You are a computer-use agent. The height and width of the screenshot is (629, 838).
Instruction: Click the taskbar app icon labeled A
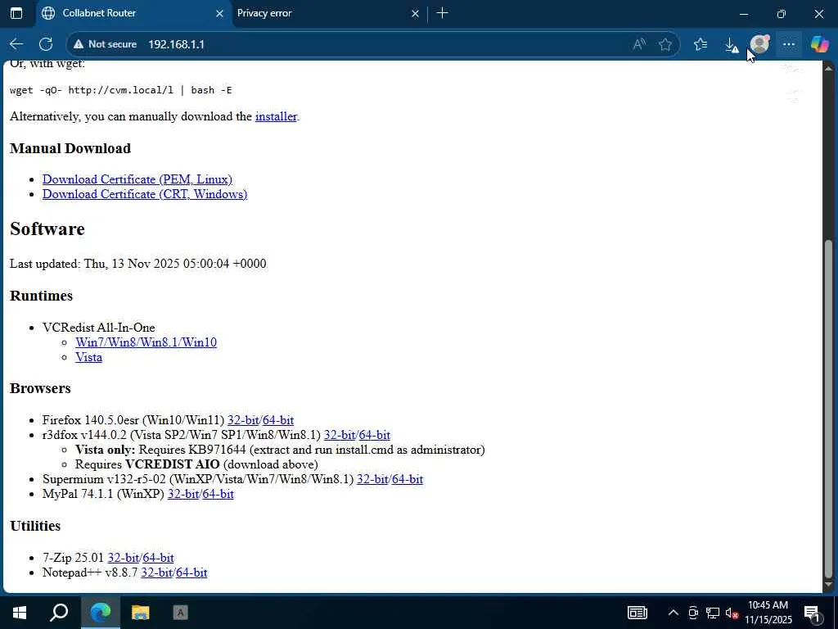click(x=180, y=613)
